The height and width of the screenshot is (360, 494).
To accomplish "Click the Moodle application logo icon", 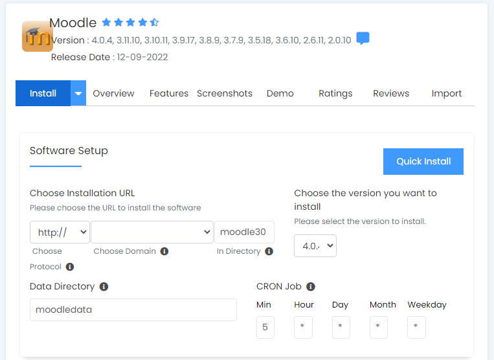I will (x=37, y=36).
